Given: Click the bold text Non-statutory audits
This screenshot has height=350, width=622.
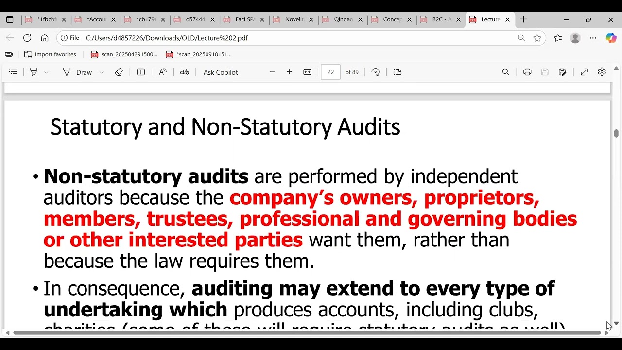Looking at the screenshot, I should coord(146,176).
